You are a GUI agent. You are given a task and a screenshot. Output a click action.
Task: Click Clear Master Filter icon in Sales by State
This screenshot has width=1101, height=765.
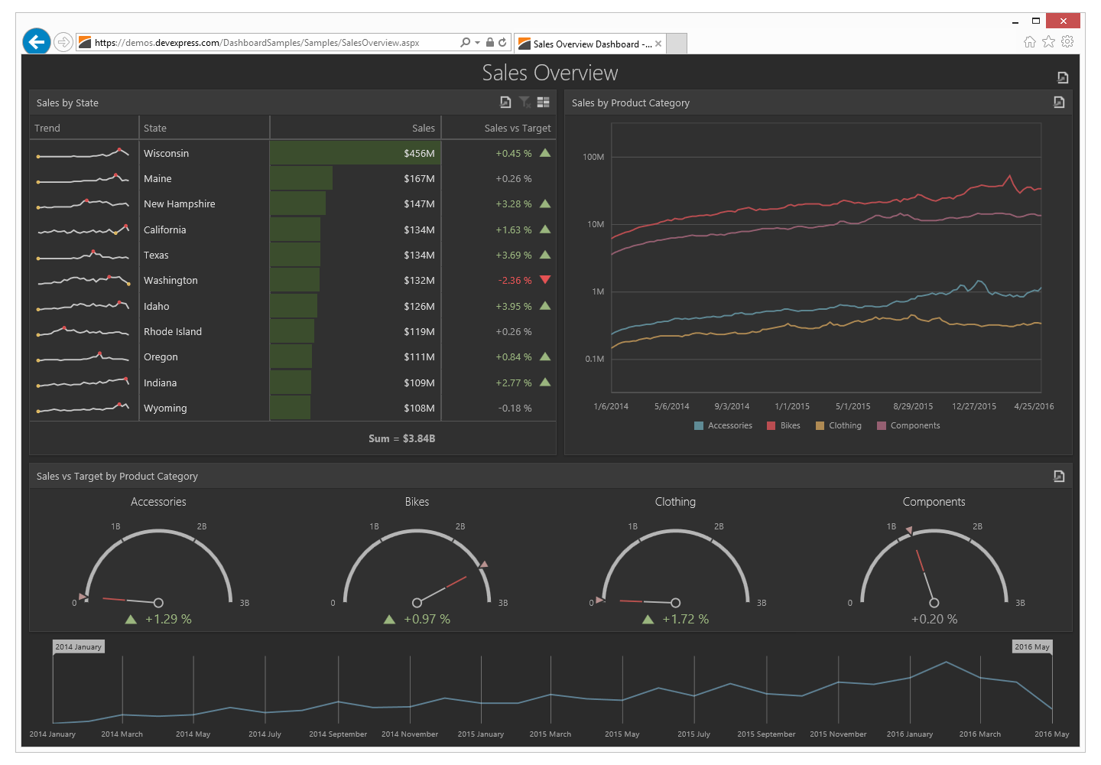[525, 103]
